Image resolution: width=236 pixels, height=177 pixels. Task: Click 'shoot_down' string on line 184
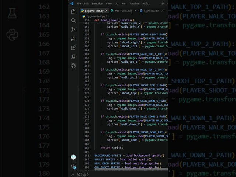click(x=129, y=140)
